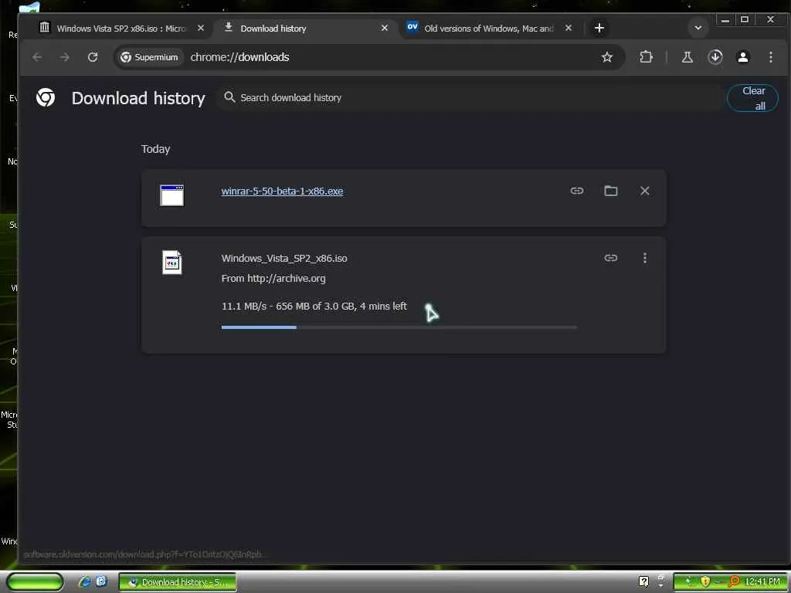Click the Windows Vista iso file icon
Screen dimensions: 791x593
(172, 263)
